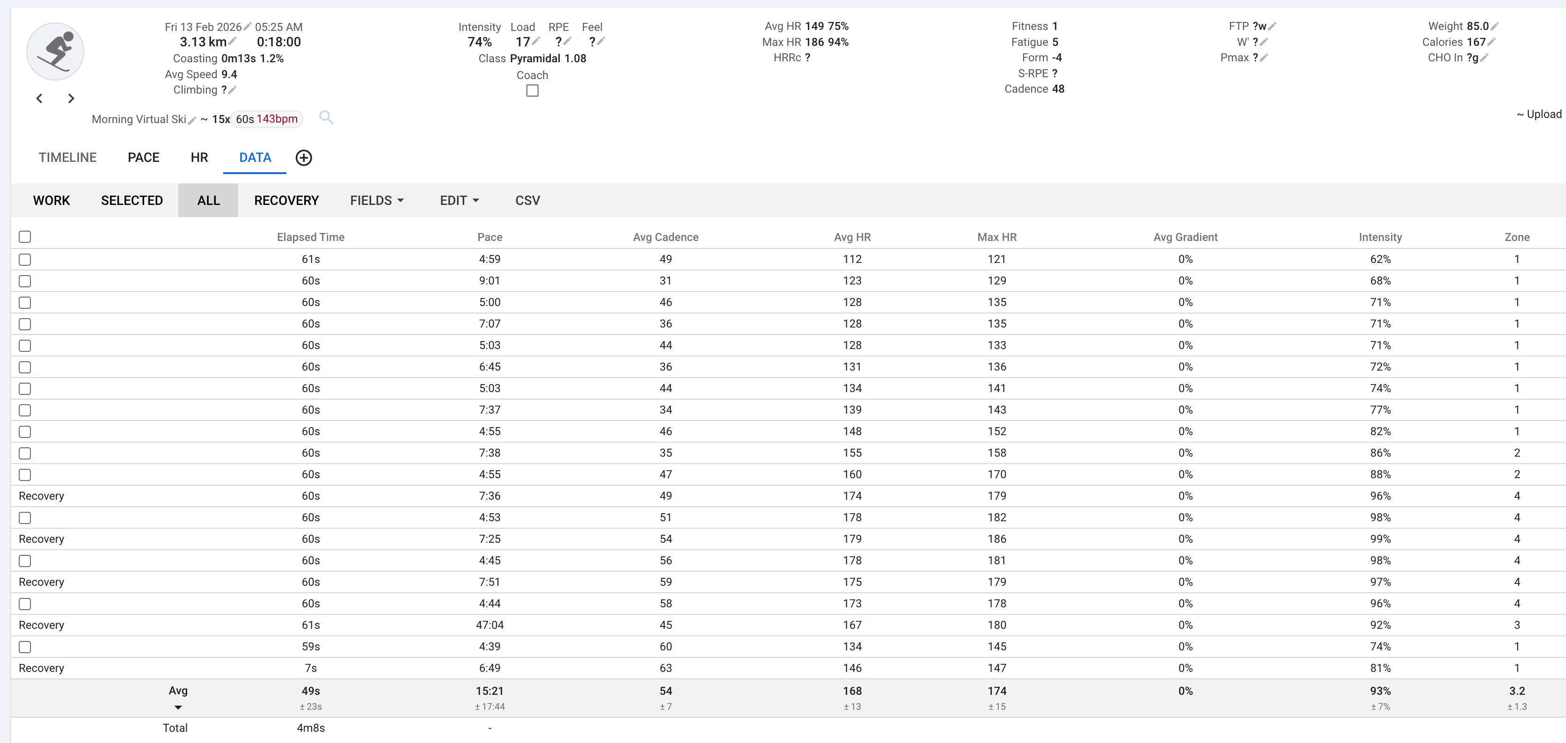Go to the next activity arrow

[x=71, y=98]
